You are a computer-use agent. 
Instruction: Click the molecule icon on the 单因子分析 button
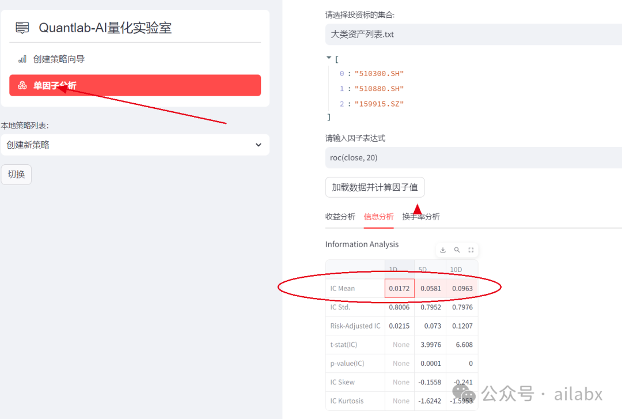22,85
